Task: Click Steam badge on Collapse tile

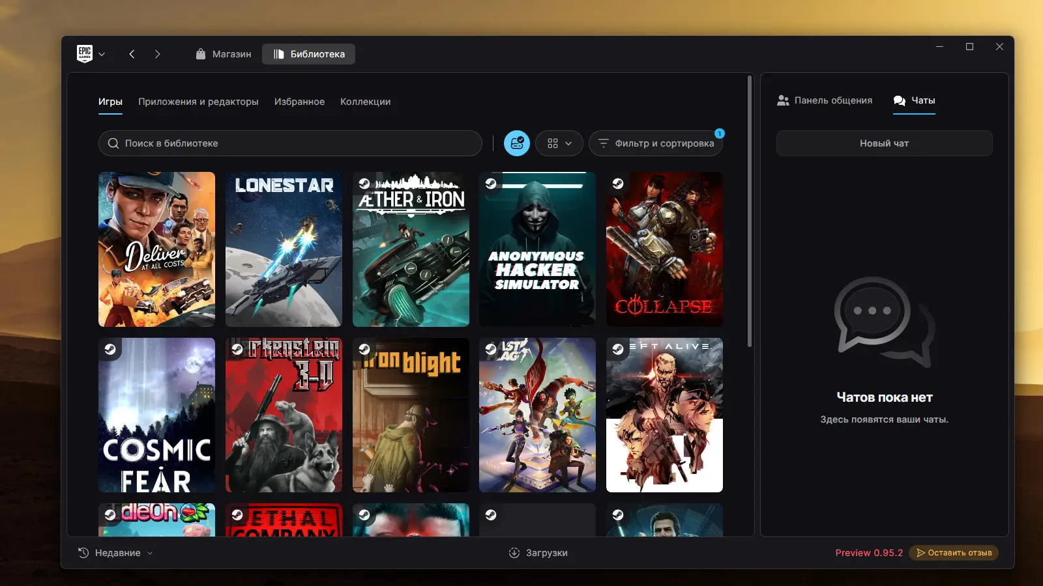Action: (x=618, y=184)
